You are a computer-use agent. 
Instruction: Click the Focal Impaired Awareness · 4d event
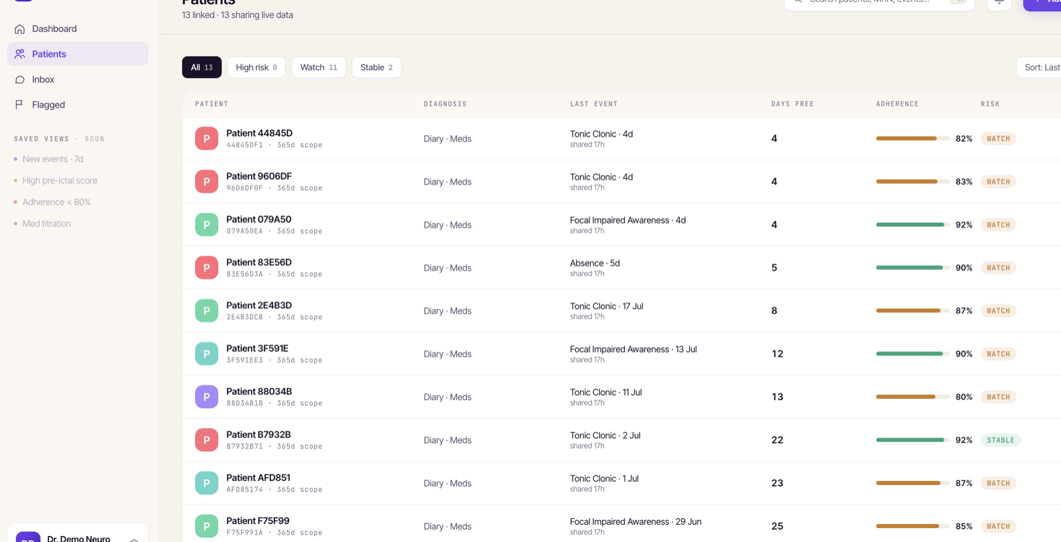coord(628,220)
